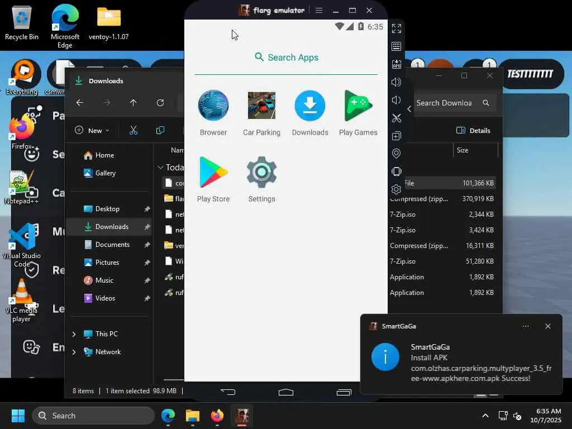The height and width of the screenshot is (429, 572).
Task: Open Videos in File Explorer sidebar
Action: [x=109, y=298]
